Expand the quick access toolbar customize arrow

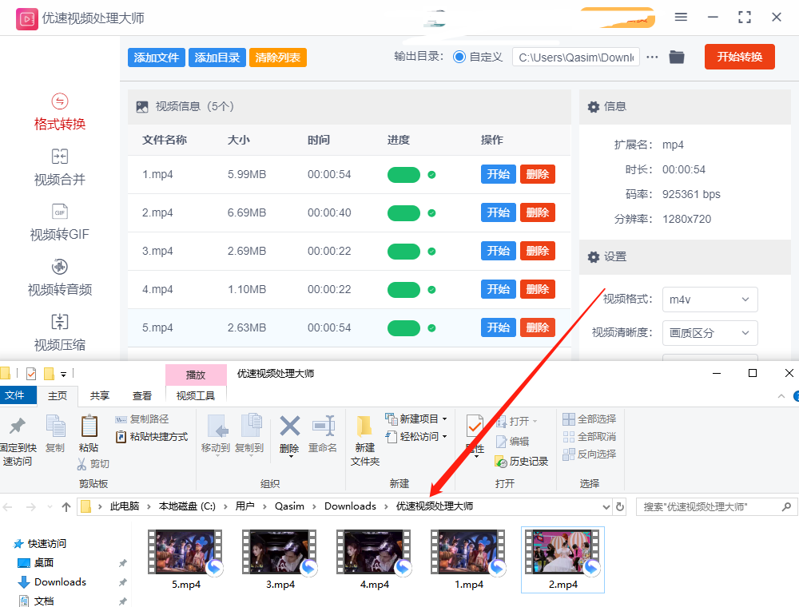point(63,375)
